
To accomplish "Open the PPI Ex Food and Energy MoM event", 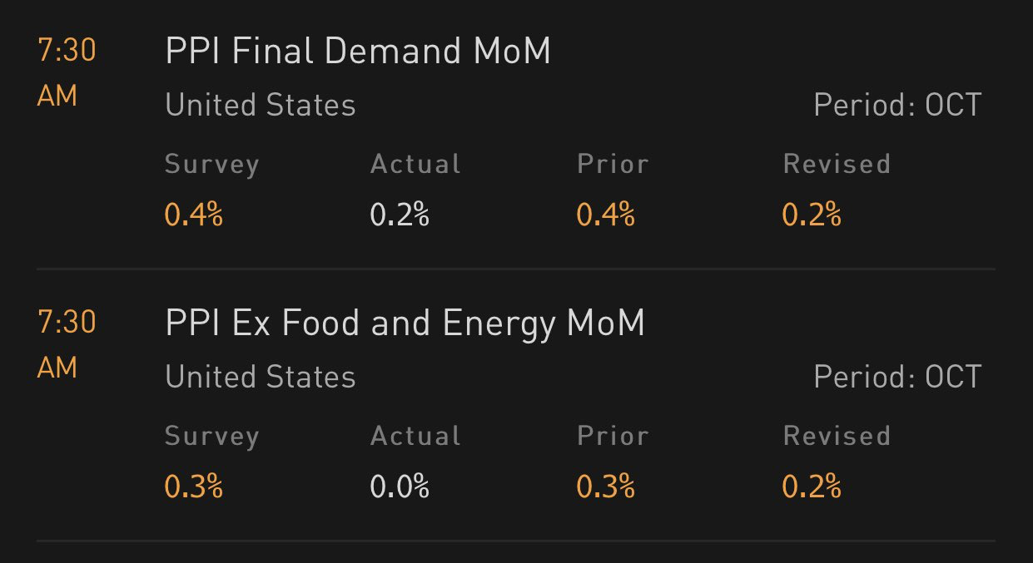I will click(405, 323).
